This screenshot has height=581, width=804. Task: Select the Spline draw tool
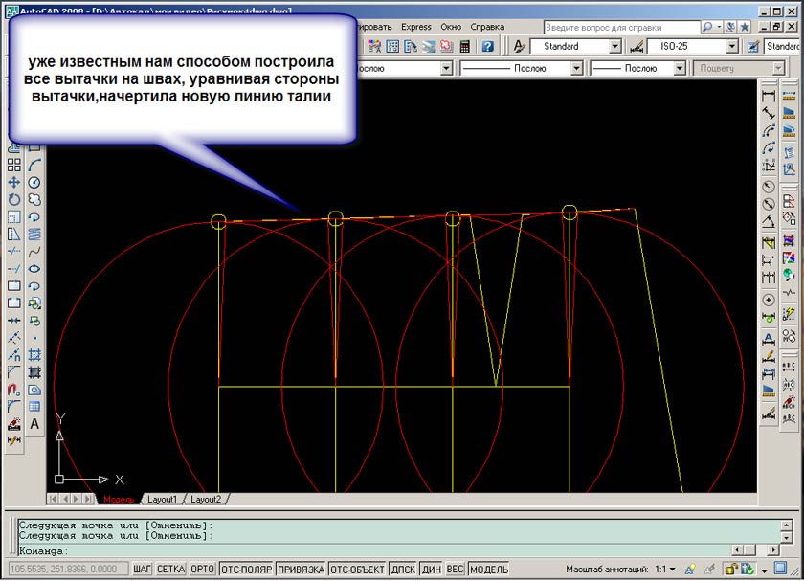pos(34,252)
